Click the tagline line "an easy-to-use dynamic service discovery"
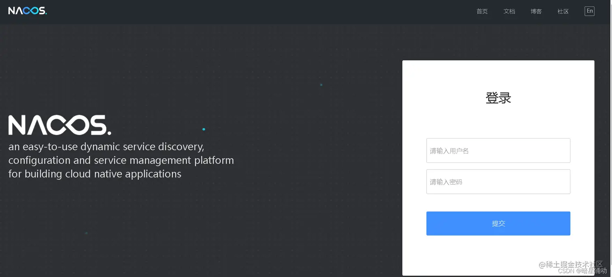 pos(106,147)
